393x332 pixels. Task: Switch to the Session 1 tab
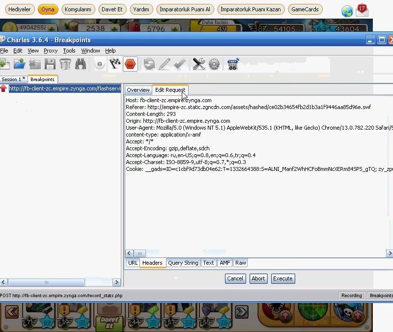pyautogui.click(x=14, y=79)
